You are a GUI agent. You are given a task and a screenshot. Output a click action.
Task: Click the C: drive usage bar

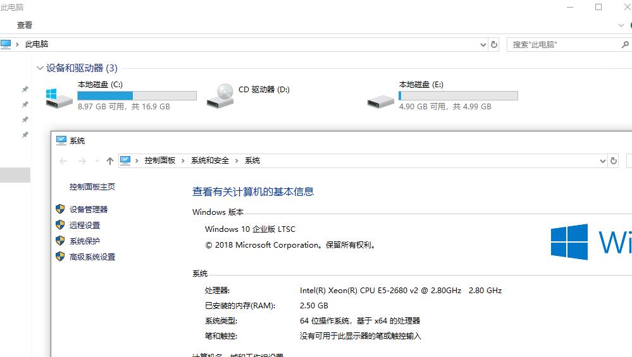137,96
